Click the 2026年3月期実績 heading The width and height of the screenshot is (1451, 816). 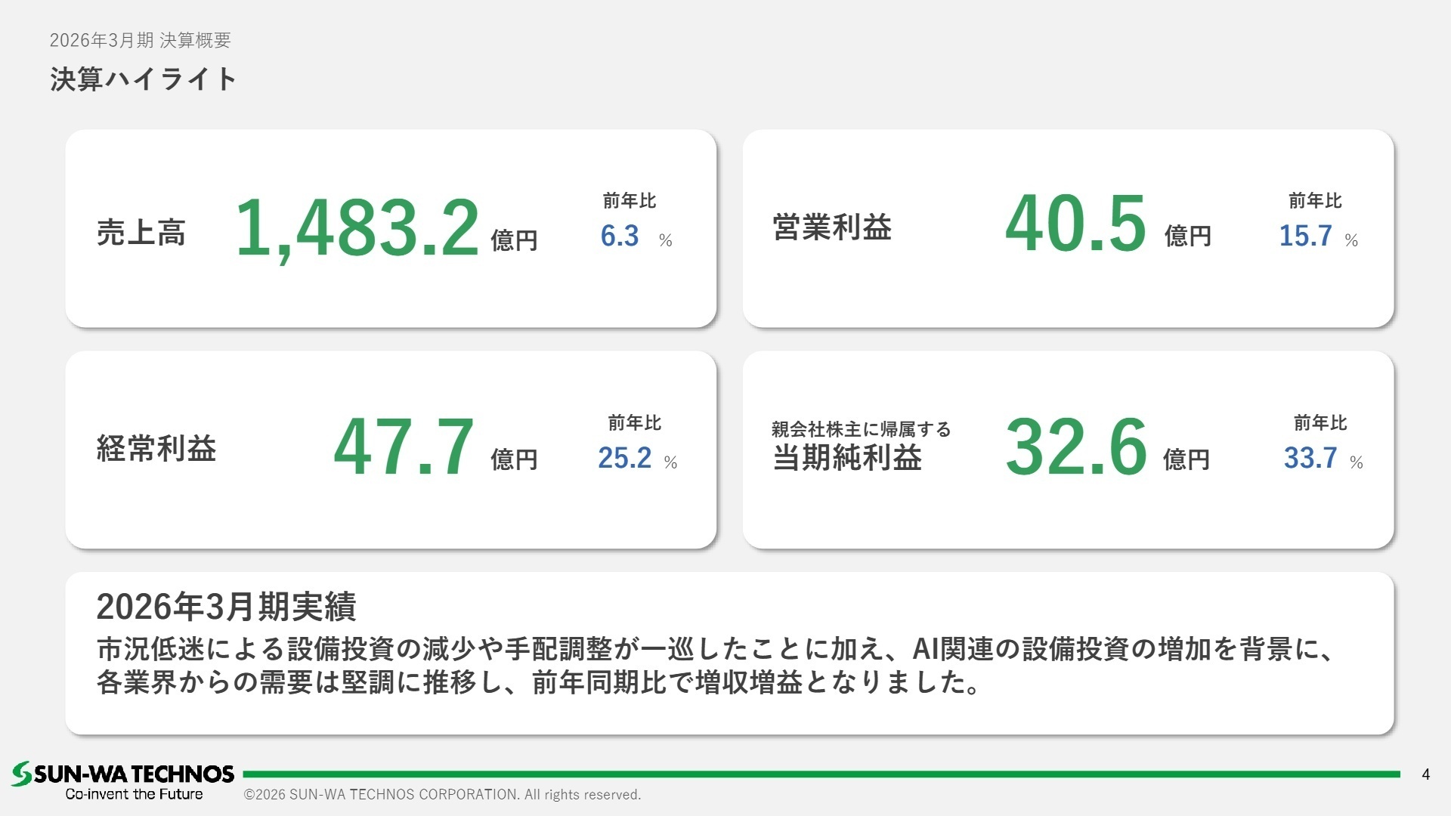coord(226,606)
